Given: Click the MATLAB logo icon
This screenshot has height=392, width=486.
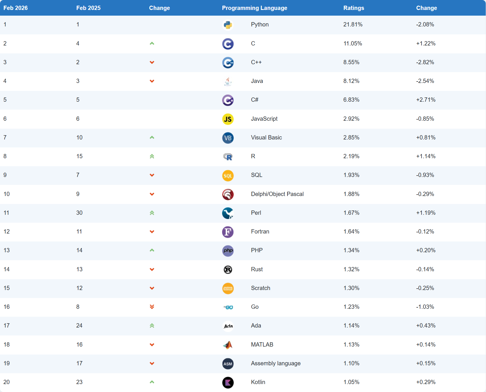Looking at the screenshot, I should (228, 345).
